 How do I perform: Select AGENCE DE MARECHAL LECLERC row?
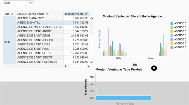[x=53, y=27]
